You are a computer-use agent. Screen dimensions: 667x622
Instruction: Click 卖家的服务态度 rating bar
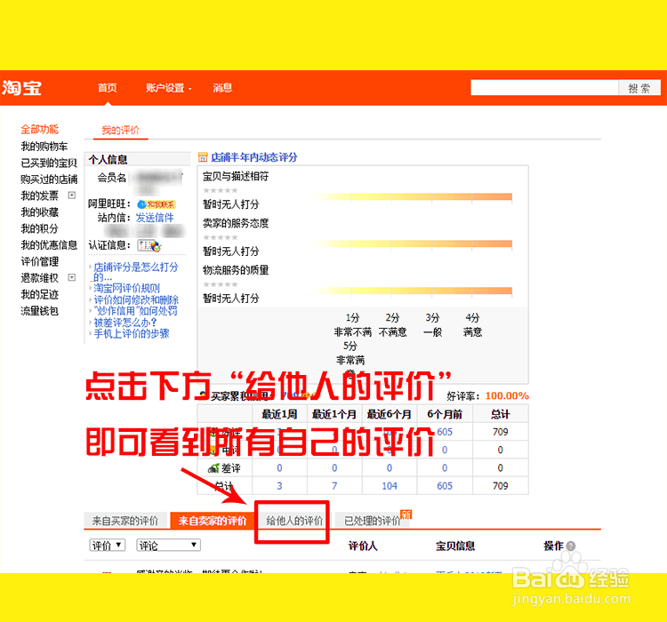point(413,243)
